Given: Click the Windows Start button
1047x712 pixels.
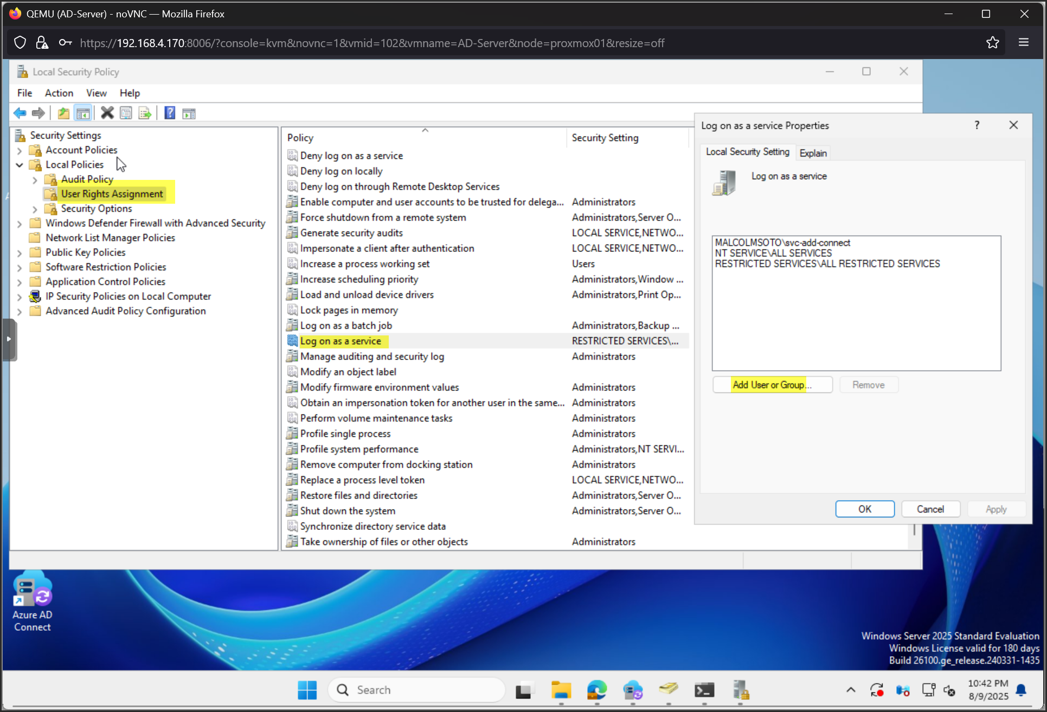Looking at the screenshot, I should tap(307, 690).
